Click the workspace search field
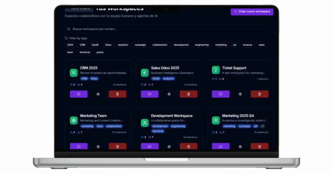 169,29
